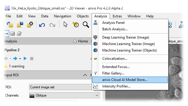Open Machine Learning Trainer (Image)
188x106 pixels.
coord(130,44)
